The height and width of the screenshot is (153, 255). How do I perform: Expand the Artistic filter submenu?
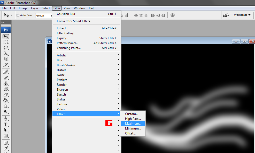click(x=87, y=55)
